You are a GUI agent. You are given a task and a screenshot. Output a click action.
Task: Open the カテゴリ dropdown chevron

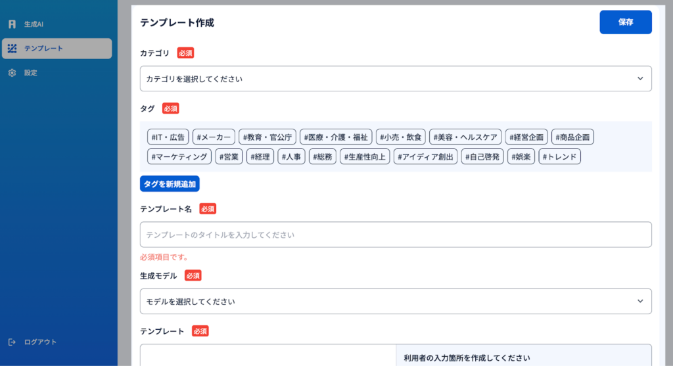pyautogui.click(x=640, y=79)
